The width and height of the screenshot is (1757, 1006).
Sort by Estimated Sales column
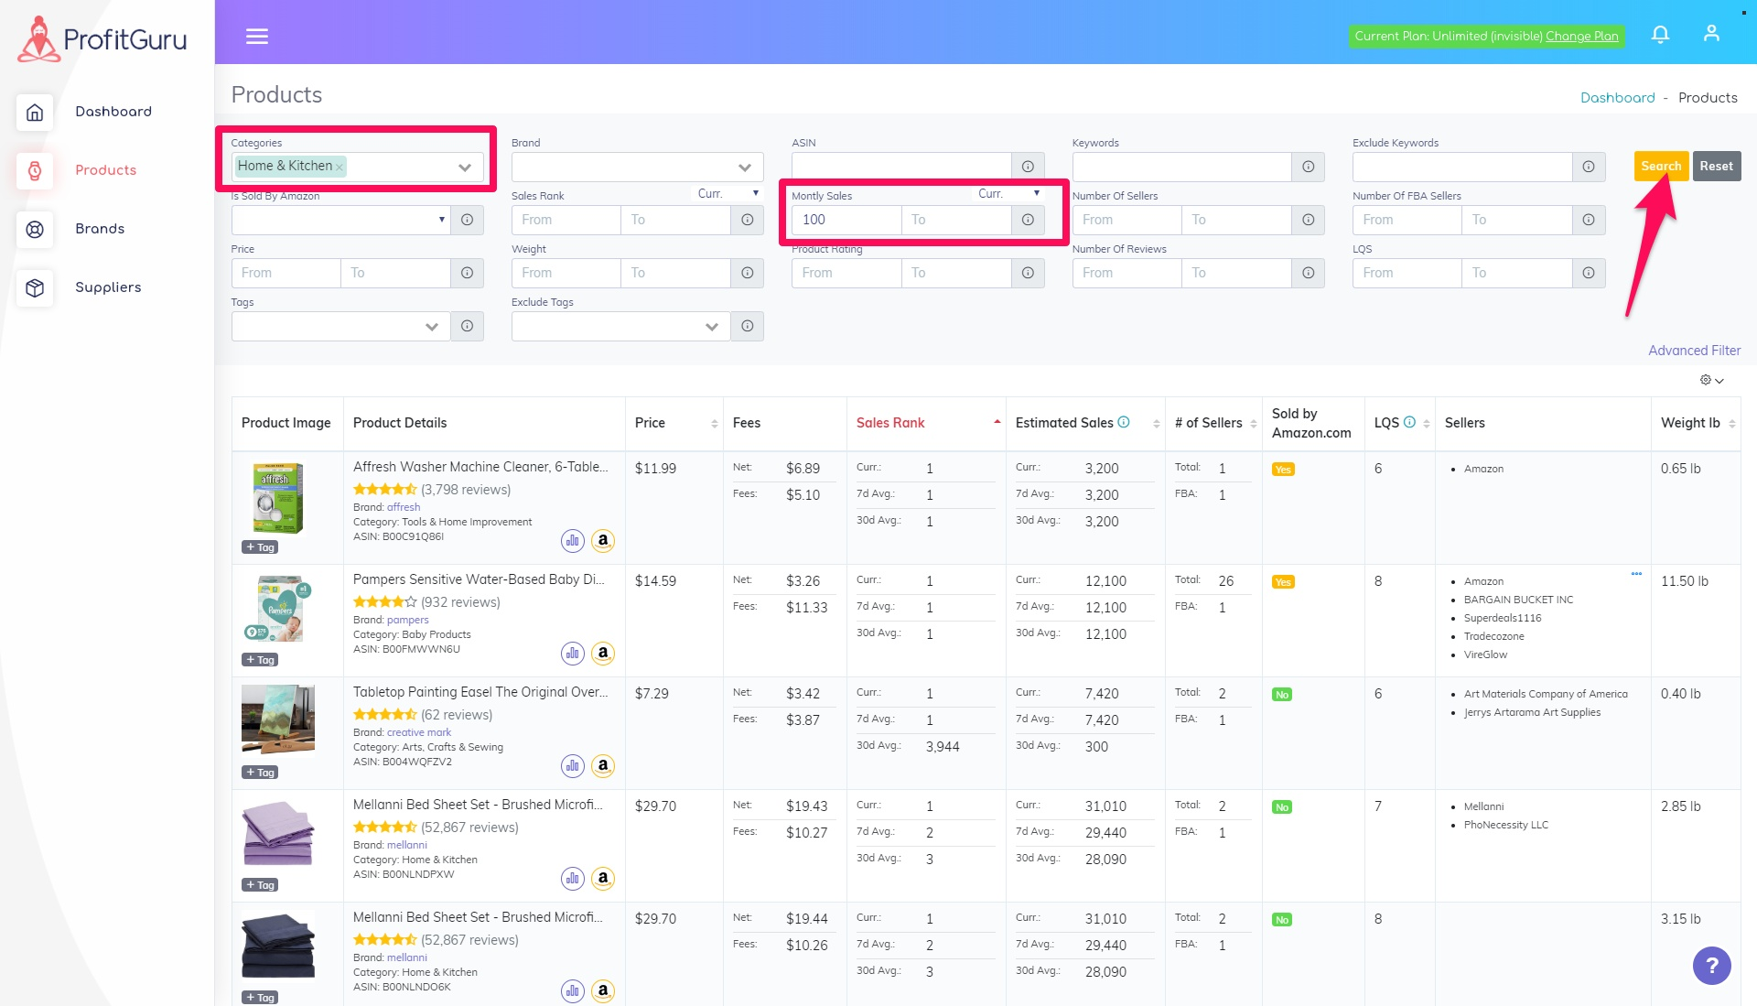point(1156,423)
